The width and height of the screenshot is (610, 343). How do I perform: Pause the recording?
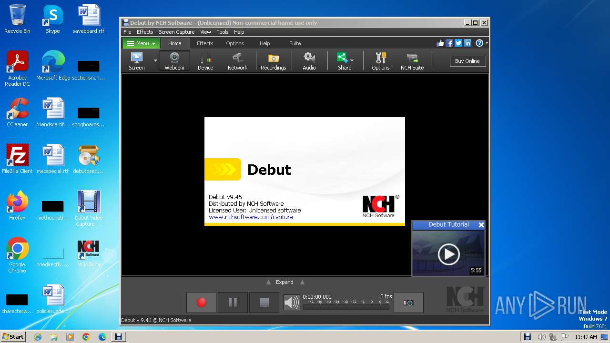pyautogui.click(x=233, y=303)
